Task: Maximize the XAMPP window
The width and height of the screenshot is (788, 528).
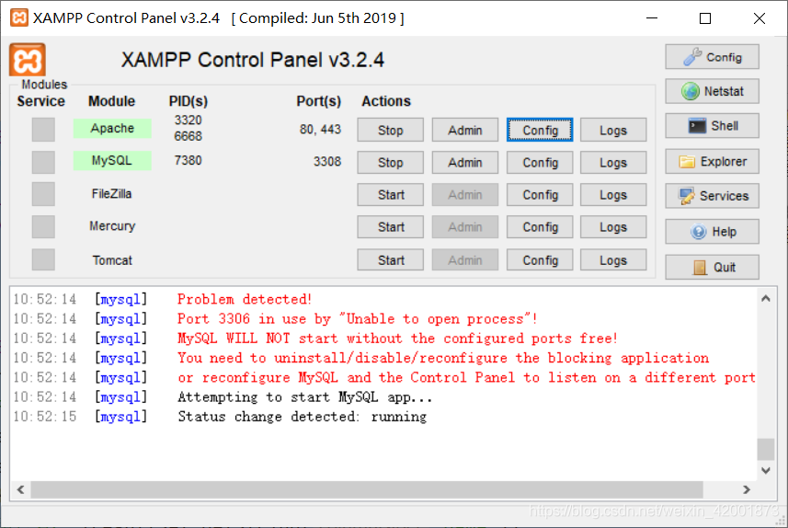Action: click(x=705, y=18)
